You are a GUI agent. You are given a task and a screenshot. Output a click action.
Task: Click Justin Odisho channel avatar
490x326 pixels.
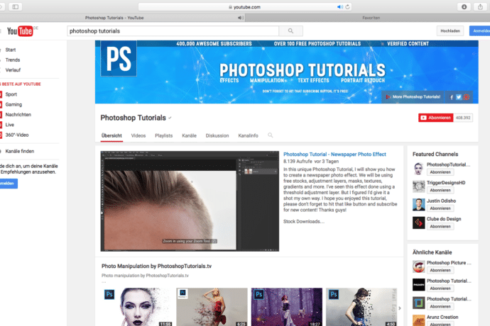click(418, 205)
